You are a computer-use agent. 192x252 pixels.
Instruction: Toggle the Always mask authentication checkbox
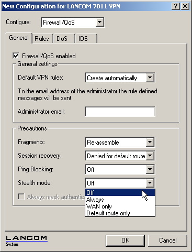(21, 197)
